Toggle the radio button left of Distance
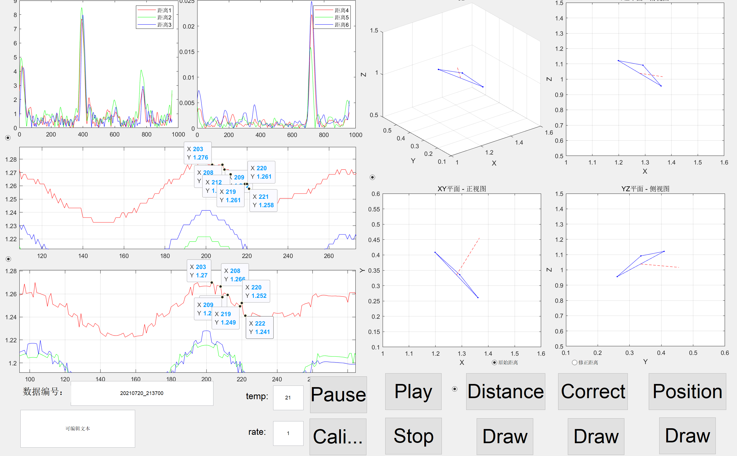 click(x=455, y=389)
